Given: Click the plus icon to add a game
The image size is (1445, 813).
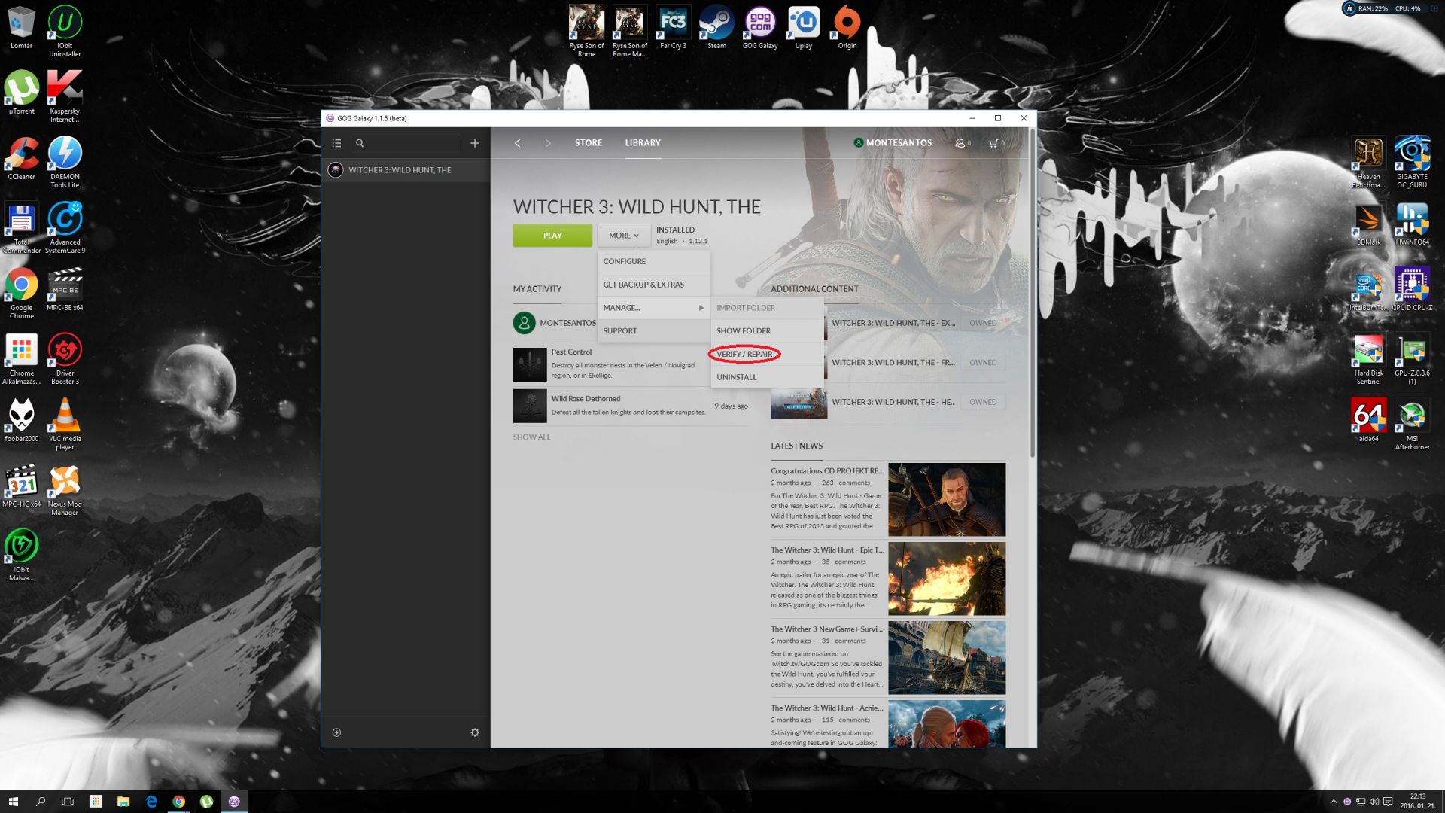Looking at the screenshot, I should tap(475, 143).
